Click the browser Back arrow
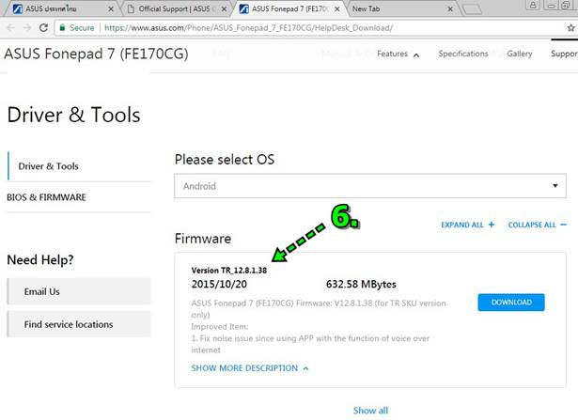 pos(10,27)
